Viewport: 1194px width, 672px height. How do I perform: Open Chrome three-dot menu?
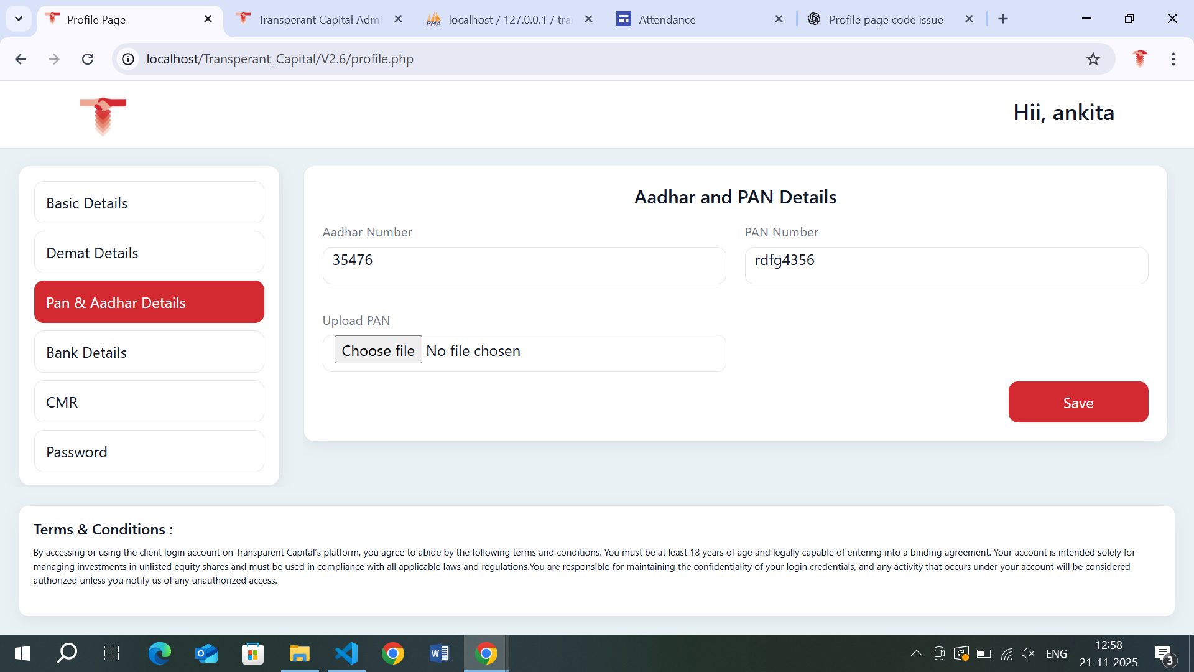1173,59
